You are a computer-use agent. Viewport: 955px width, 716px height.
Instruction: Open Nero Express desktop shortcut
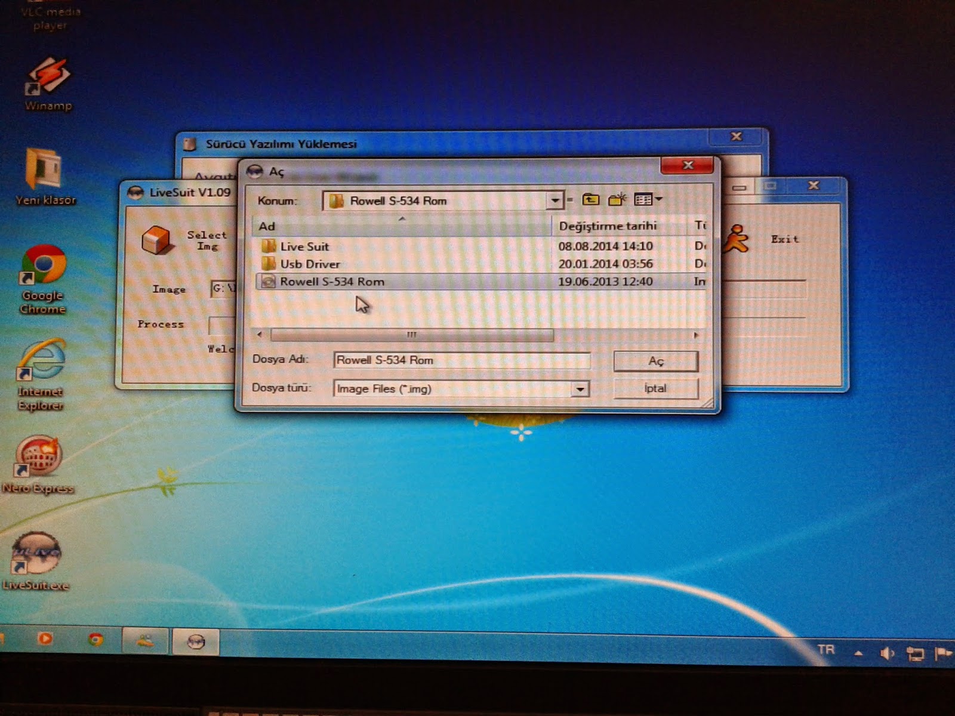click(38, 465)
